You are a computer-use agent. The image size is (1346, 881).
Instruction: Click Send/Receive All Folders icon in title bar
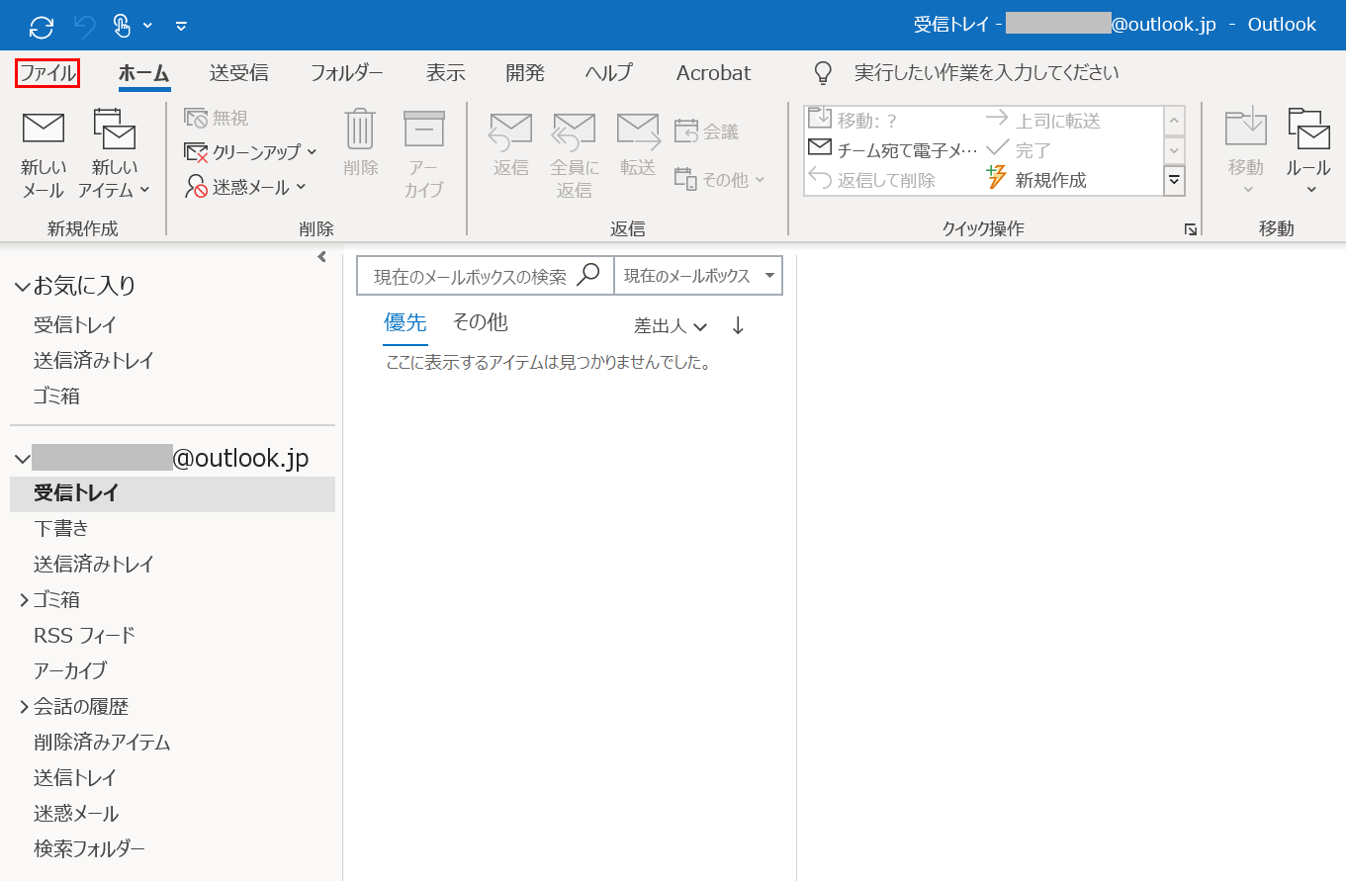click(x=42, y=26)
